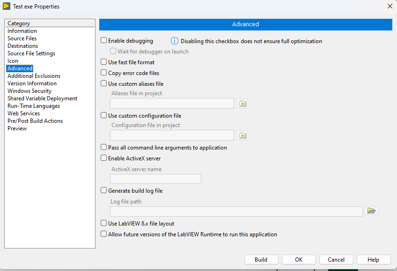397x271 pixels.
Task: Cancel the properties dialog
Action: [x=336, y=259]
